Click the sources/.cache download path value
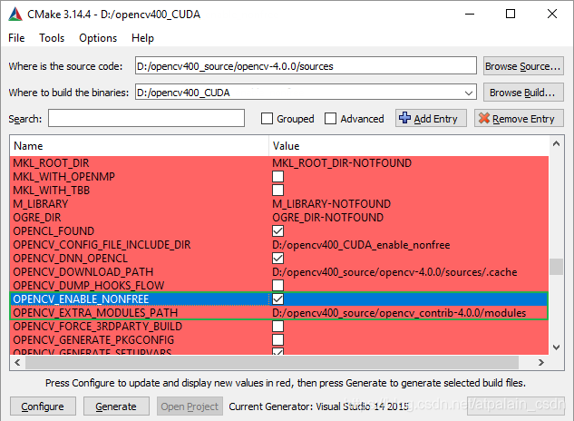 point(394,272)
